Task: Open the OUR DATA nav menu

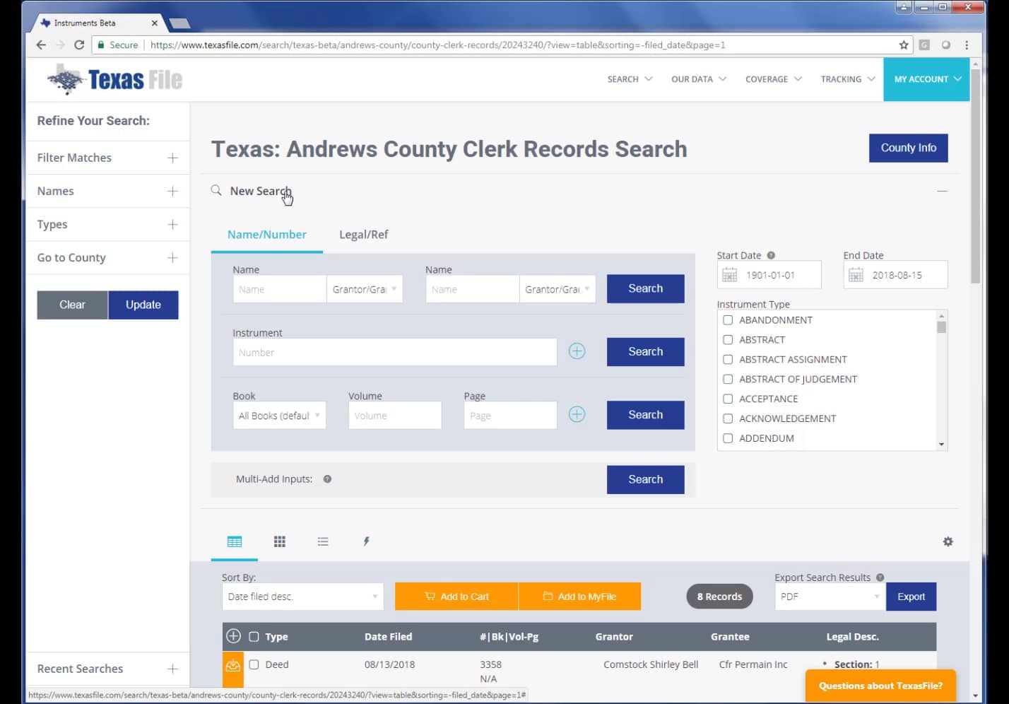Action: pos(699,79)
